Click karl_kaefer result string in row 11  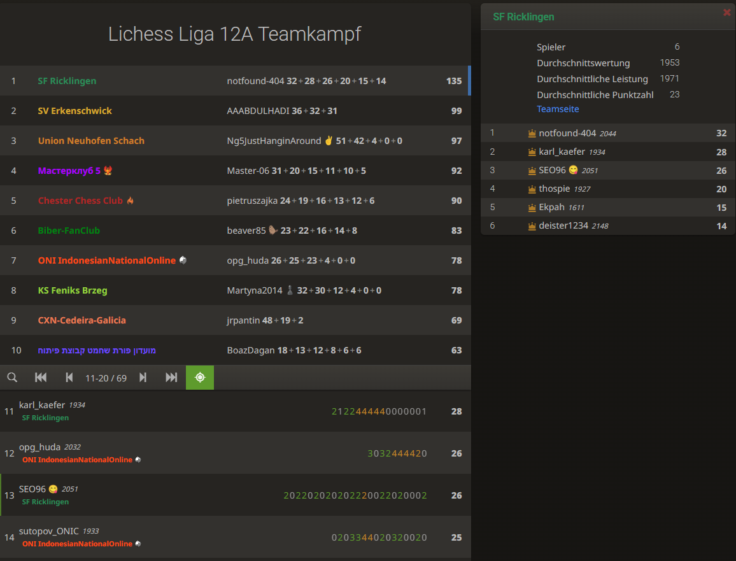pyautogui.click(x=379, y=411)
